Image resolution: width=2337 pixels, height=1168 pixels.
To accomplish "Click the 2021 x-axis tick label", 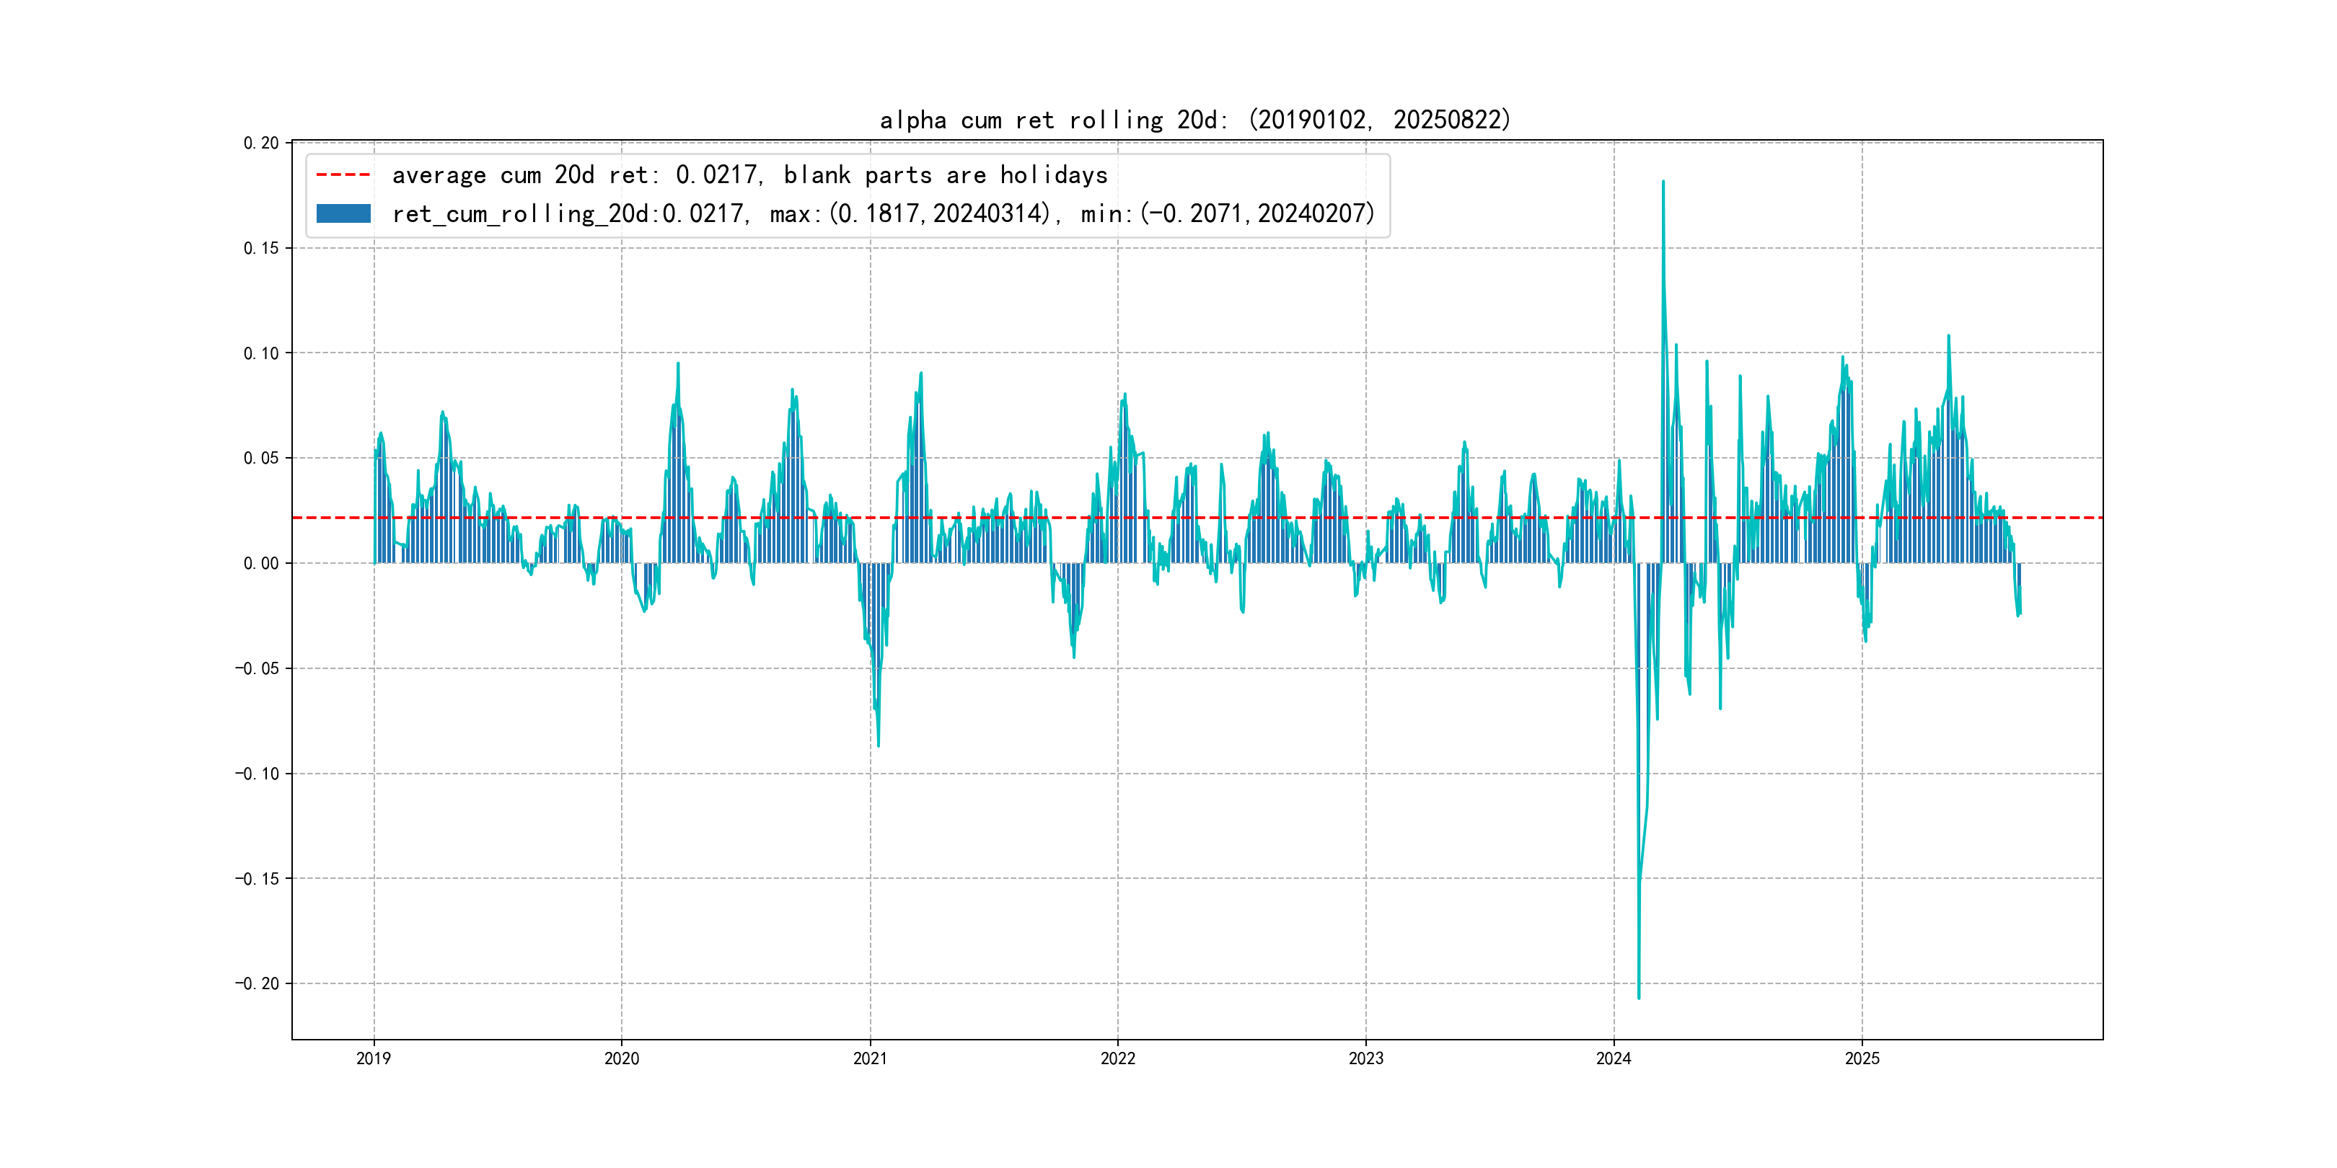I will point(870,1058).
